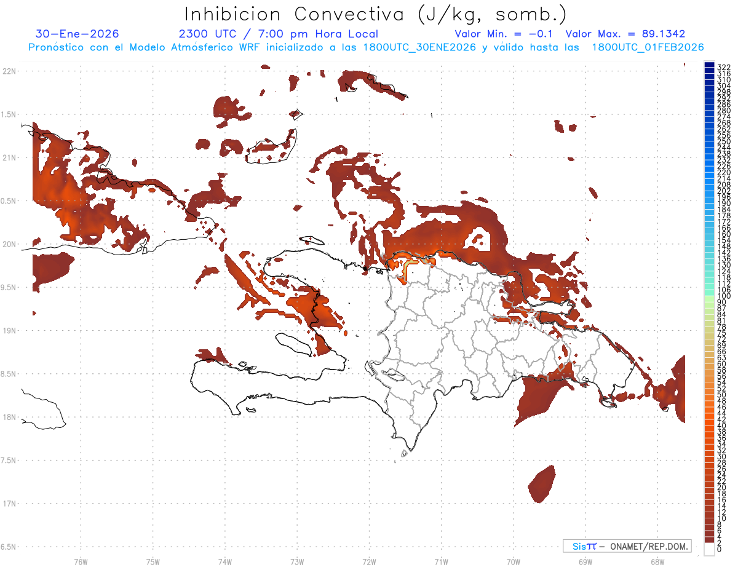Click the "8.5N" latitude label

9,374
